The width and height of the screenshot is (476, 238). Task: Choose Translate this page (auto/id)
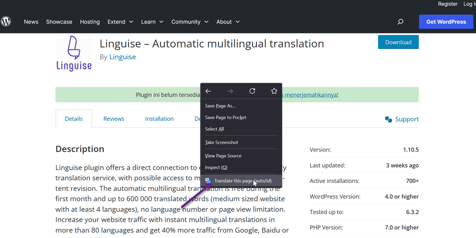tap(241, 181)
